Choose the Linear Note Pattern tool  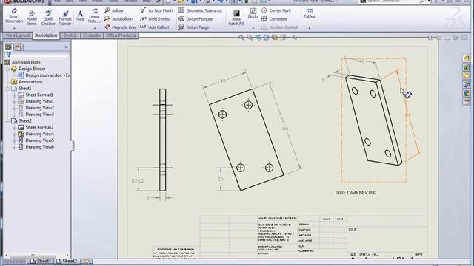tap(94, 16)
